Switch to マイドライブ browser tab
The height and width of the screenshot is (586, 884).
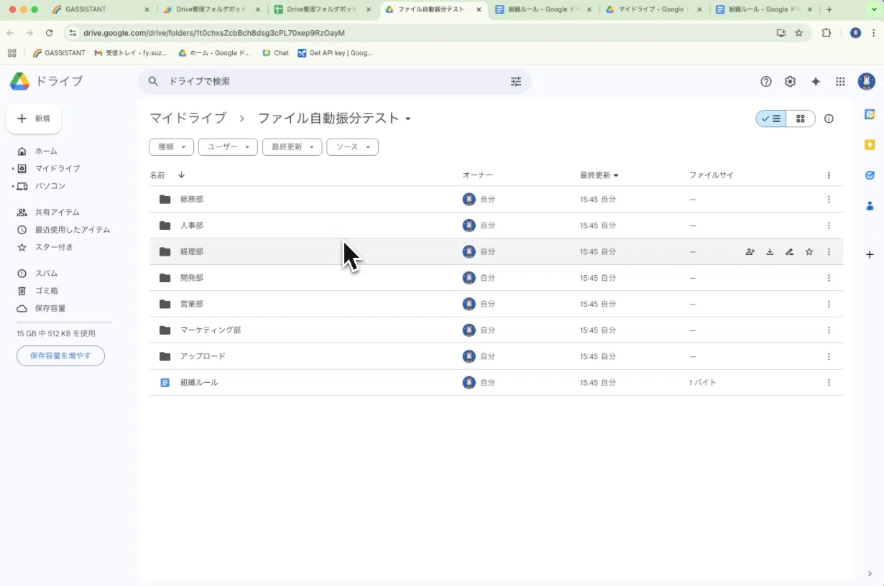(654, 10)
